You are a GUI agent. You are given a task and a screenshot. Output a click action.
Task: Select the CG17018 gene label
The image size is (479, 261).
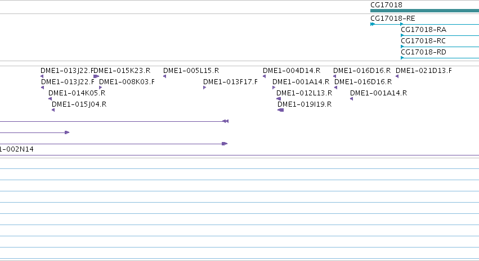(386, 5)
